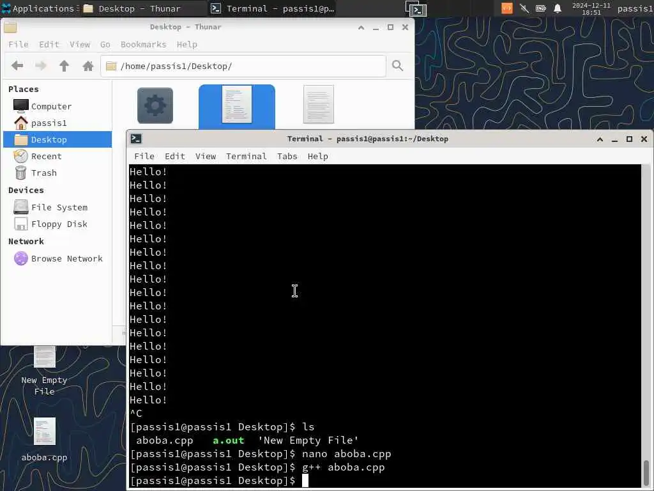The width and height of the screenshot is (654, 491).
Task: Select the plain text file icon in Thunar
Action: click(319, 104)
